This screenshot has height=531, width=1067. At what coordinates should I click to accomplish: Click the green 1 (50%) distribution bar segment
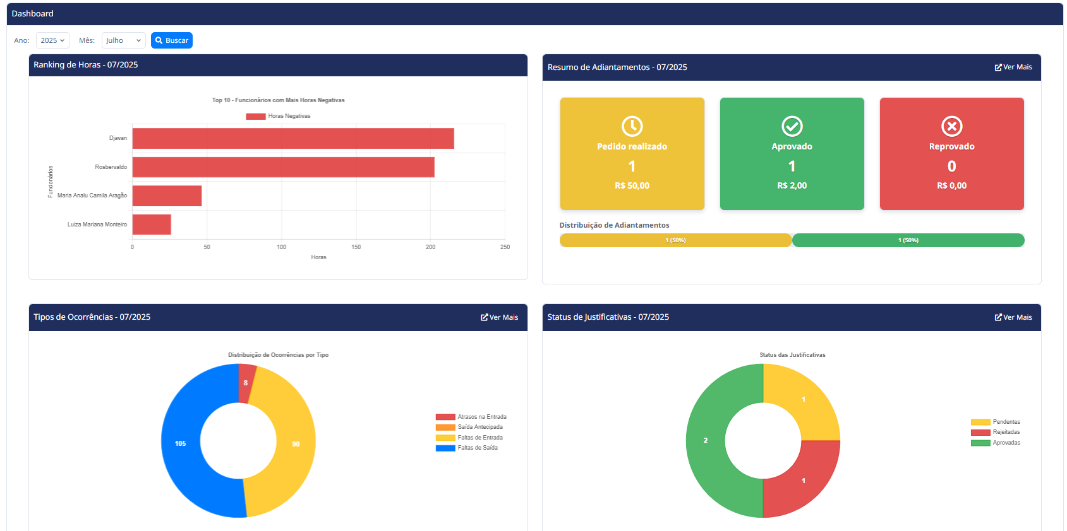[x=908, y=240]
